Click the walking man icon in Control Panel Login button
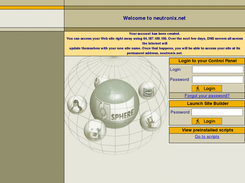 pyautogui.click(x=198, y=88)
